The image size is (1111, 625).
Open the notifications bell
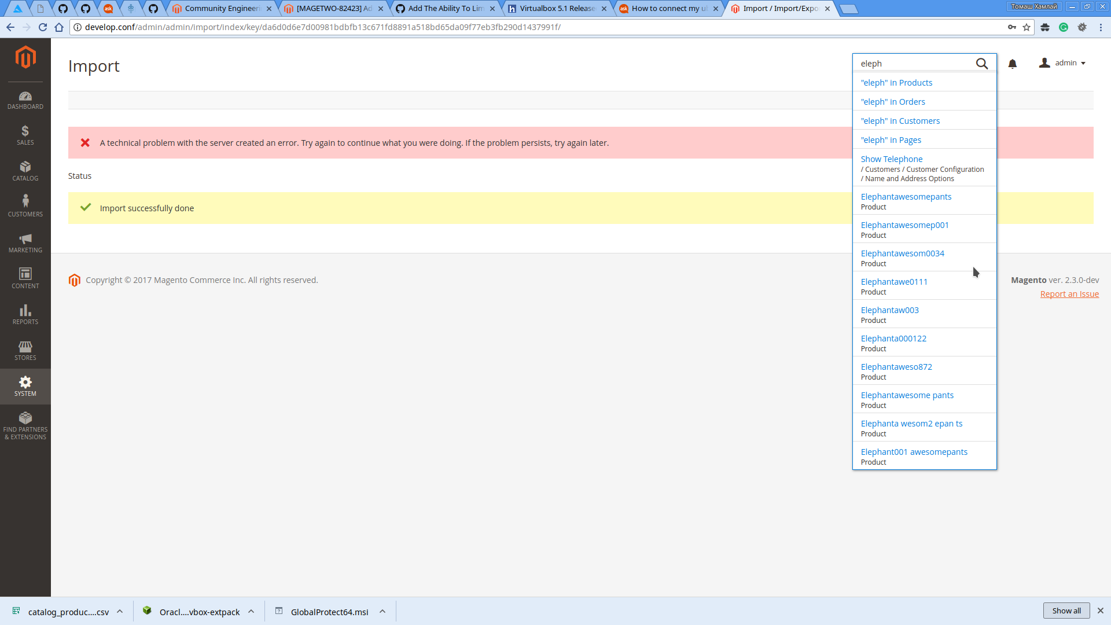point(1013,64)
